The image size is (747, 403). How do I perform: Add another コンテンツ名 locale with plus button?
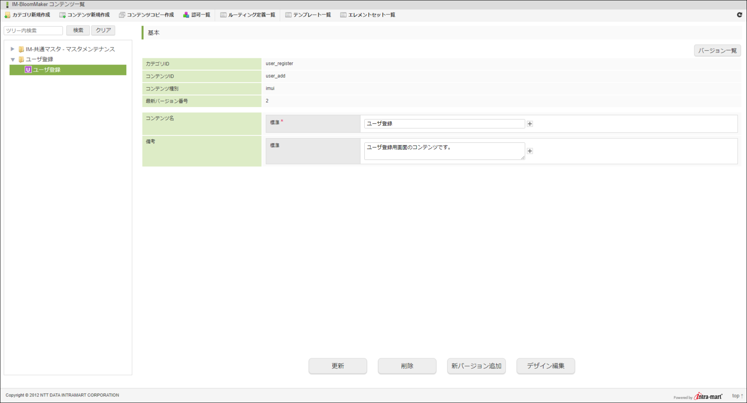(x=530, y=124)
